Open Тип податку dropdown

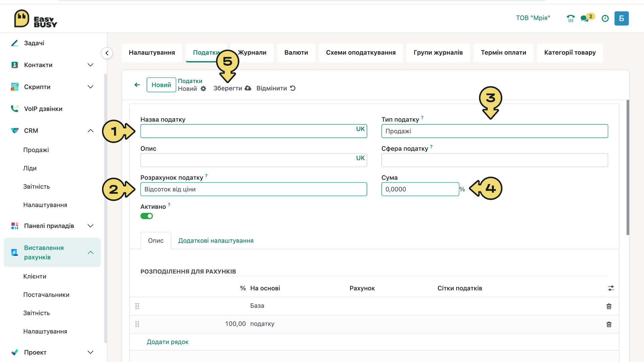[494, 131]
